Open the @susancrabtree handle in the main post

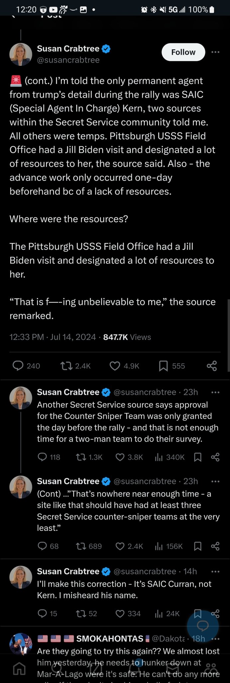68,60
